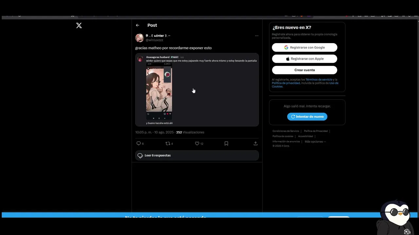Click the X logo home icon

79,25
